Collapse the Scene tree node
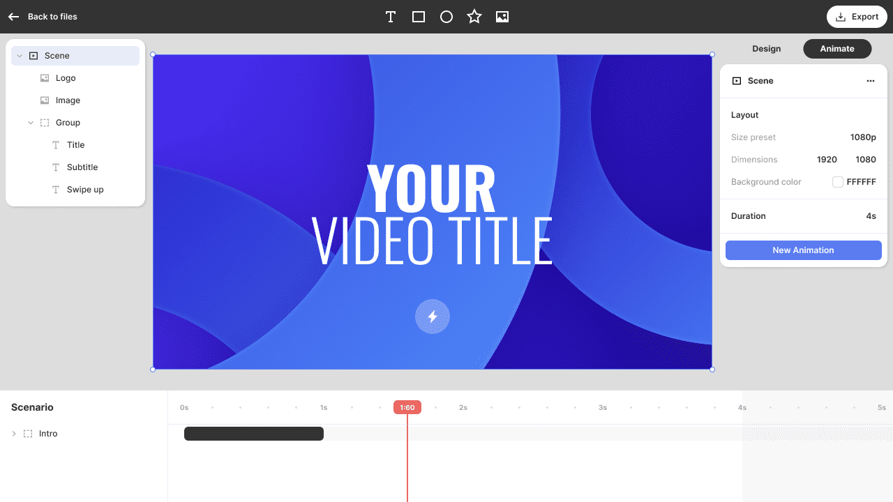Viewport: 893px width, 502px height. click(x=20, y=56)
